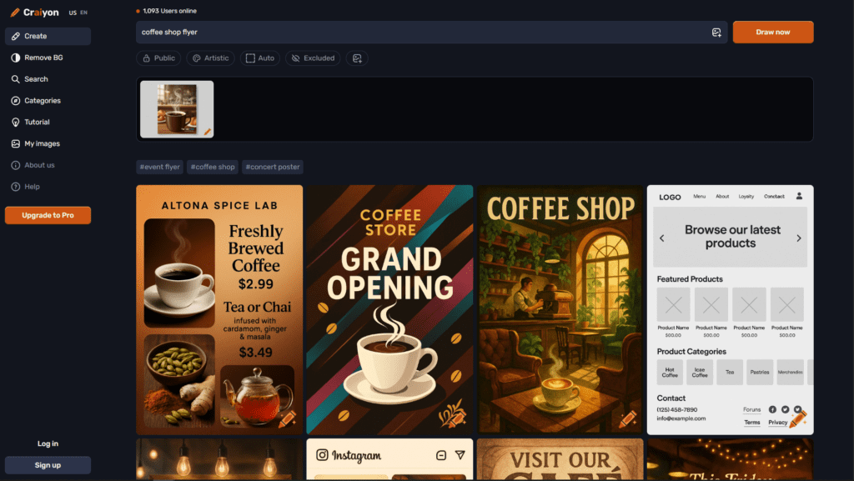
Task: Select the #coffee shop tag
Action: (x=212, y=167)
